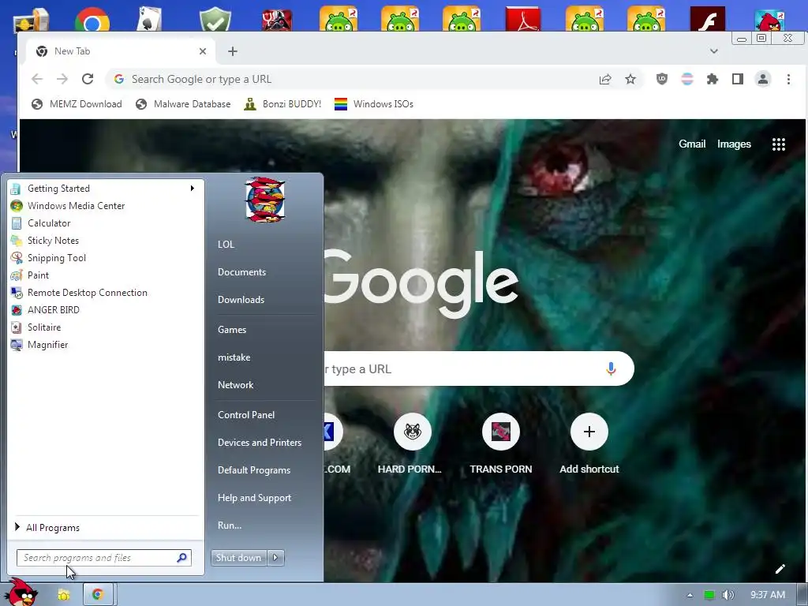Click the angry bird Start button
808x606 pixels.
(21, 592)
